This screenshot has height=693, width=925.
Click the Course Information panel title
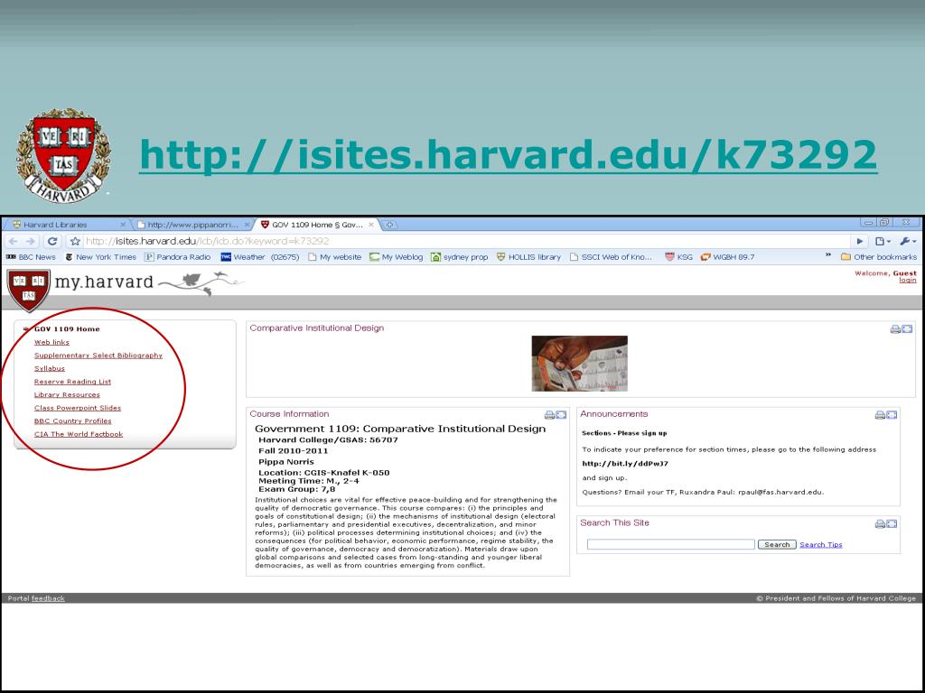click(x=289, y=414)
